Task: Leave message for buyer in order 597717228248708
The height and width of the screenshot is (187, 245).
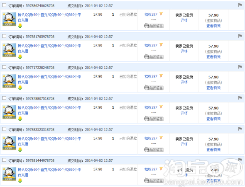Action: coord(154,87)
